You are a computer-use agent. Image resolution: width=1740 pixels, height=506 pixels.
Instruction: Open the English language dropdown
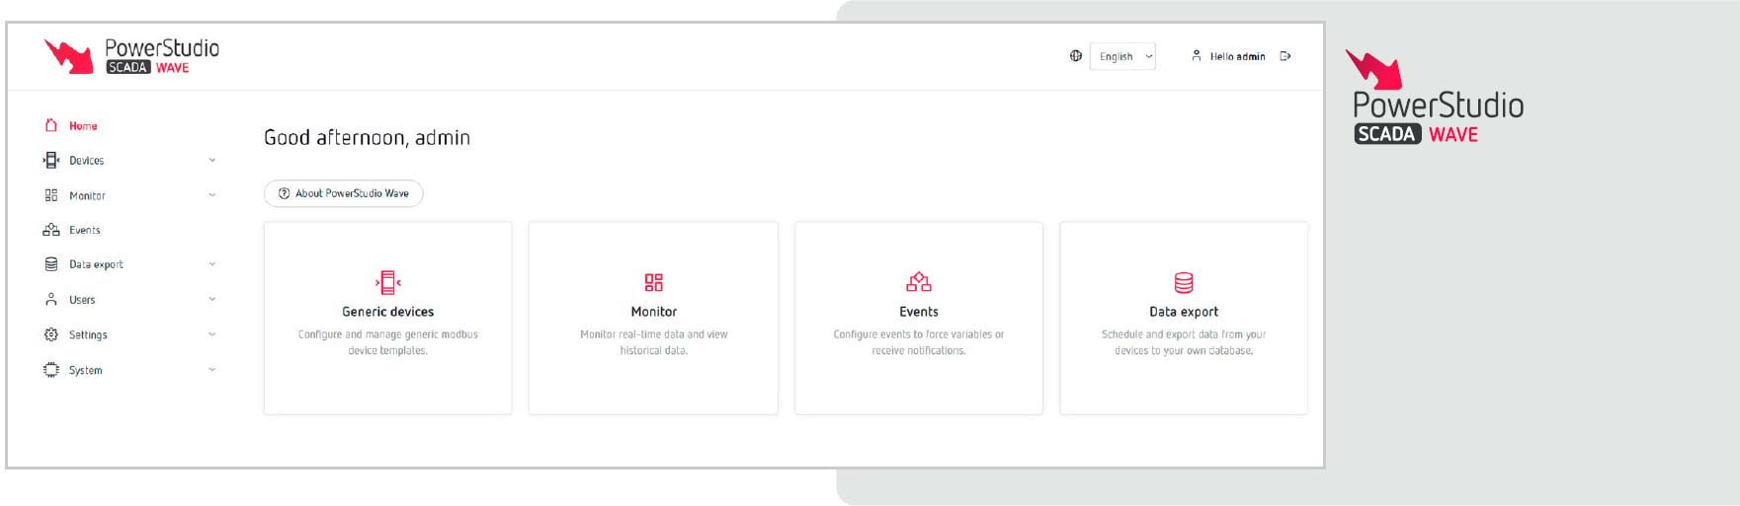(x=1123, y=56)
